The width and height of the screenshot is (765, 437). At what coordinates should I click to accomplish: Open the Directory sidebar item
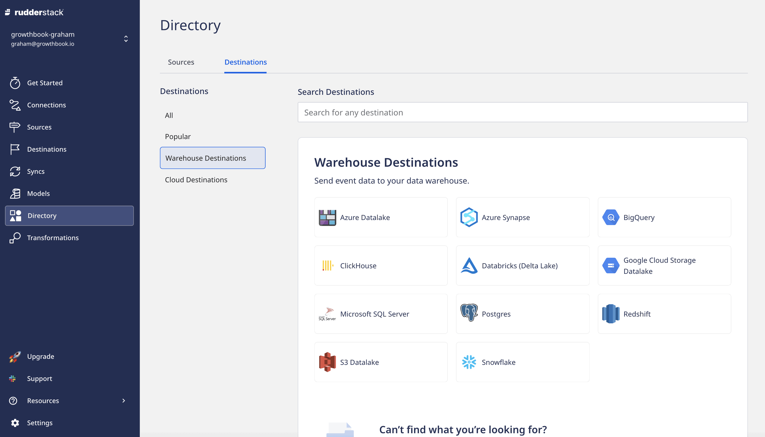(x=42, y=216)
